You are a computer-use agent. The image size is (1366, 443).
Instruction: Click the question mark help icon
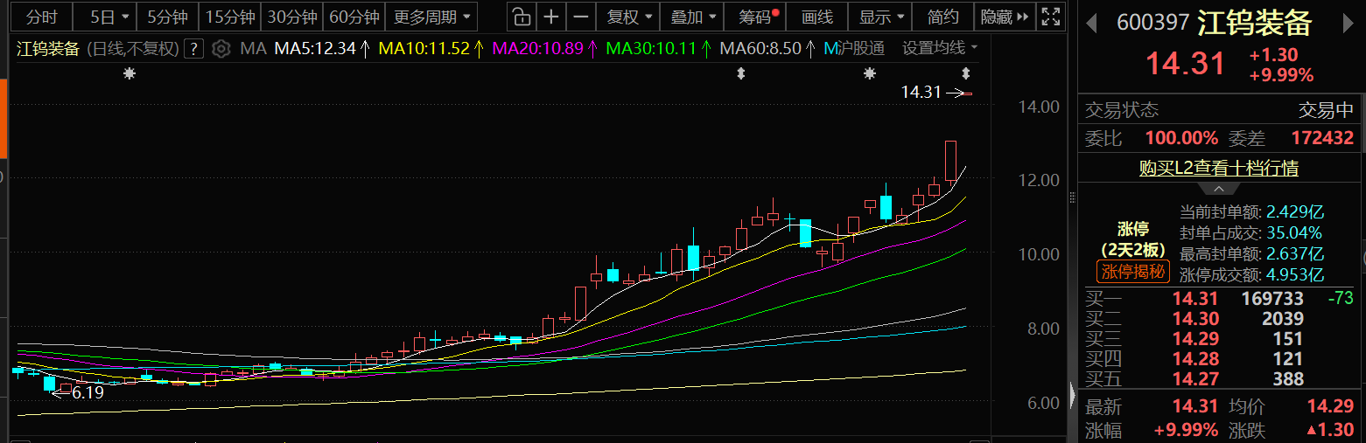(194, 48)
